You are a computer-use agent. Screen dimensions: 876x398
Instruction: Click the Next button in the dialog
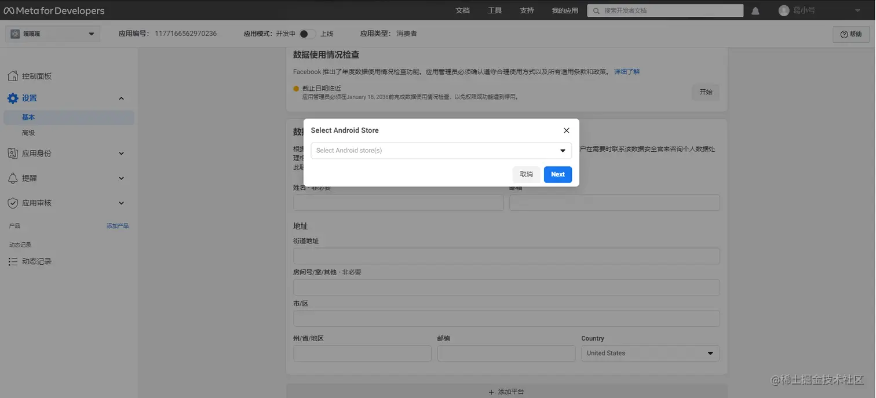pyautogui.click(x=557, y=174)
